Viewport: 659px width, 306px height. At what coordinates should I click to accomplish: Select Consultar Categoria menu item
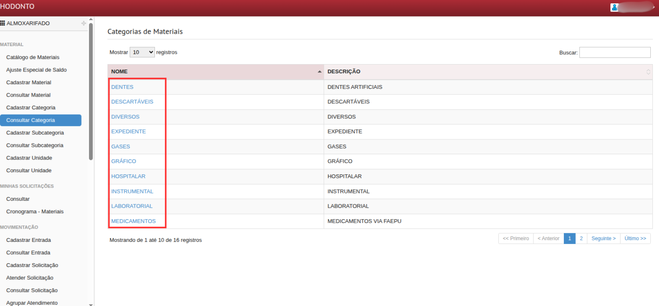(30, 120)
